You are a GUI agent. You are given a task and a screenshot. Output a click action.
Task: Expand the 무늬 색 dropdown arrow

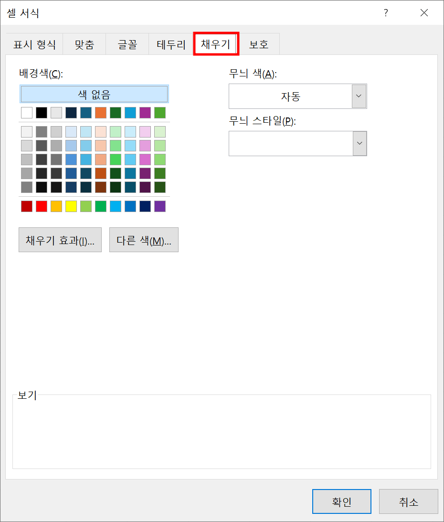pos(359,96)
